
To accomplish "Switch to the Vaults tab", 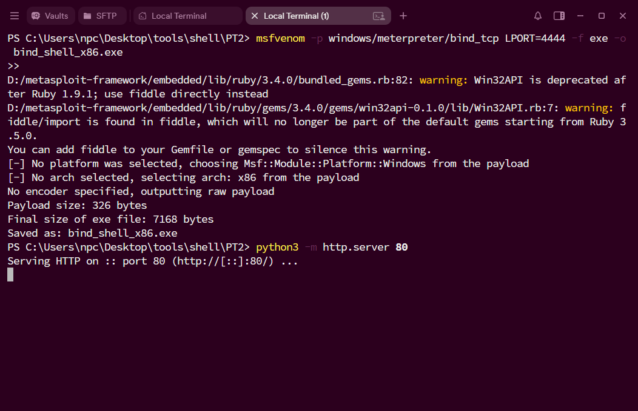I will (x=50, y=16).
